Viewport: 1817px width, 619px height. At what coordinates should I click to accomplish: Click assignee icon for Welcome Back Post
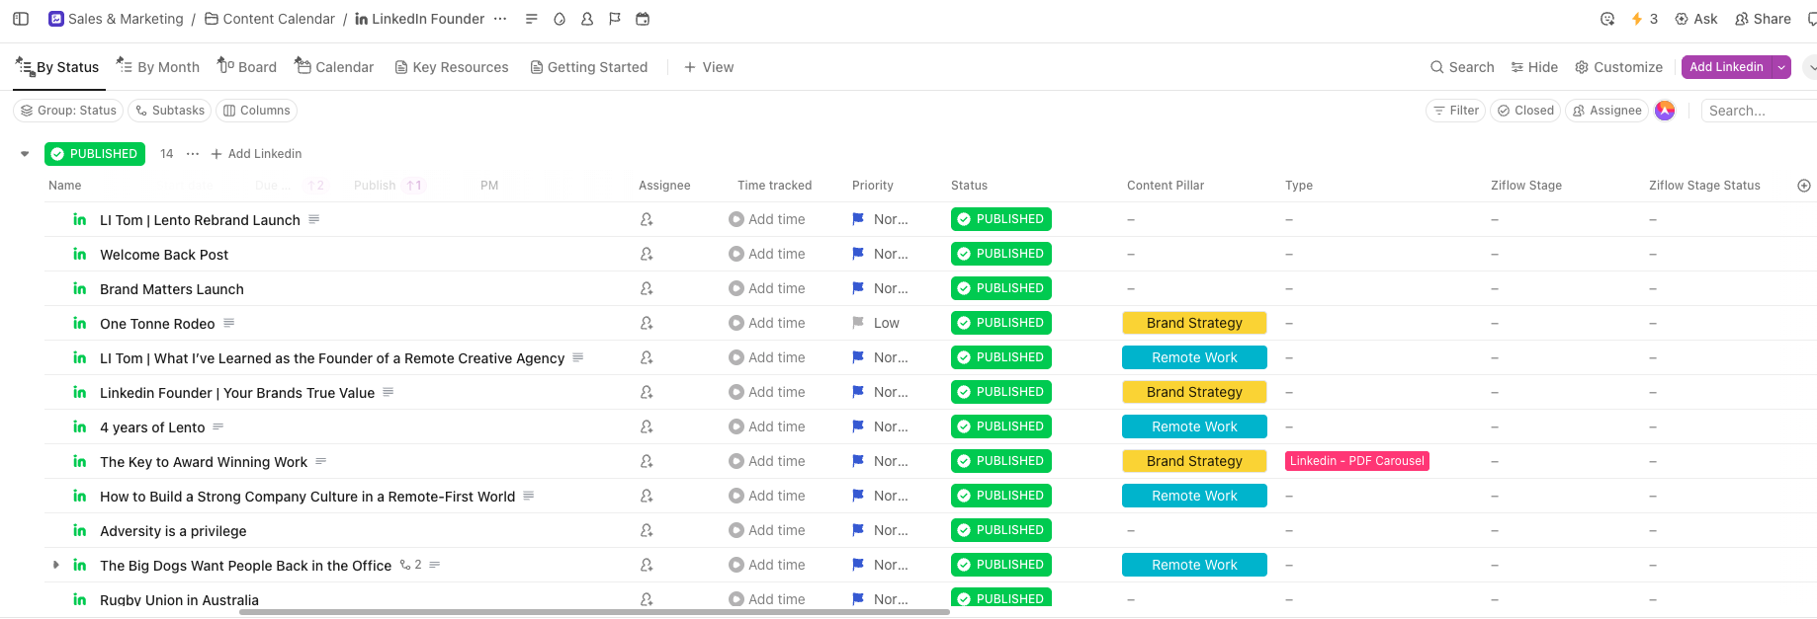coord(647,254)
